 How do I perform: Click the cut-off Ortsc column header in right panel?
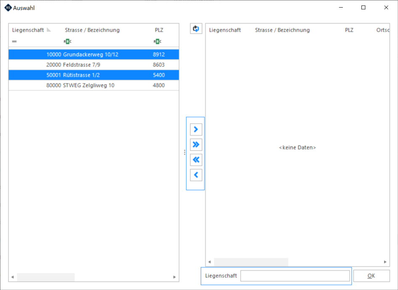[x=383, y=30]
